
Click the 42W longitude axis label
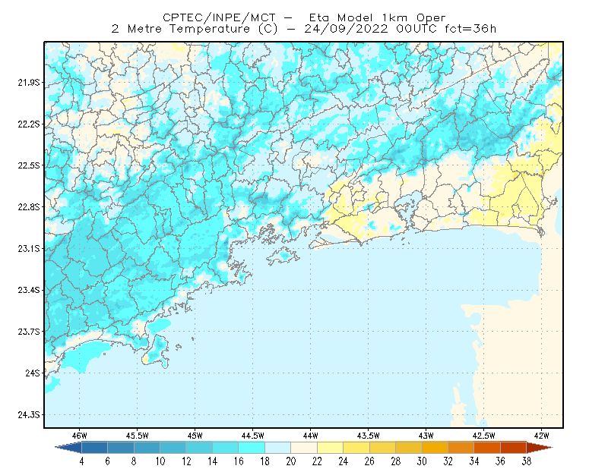tap(541, 436)
